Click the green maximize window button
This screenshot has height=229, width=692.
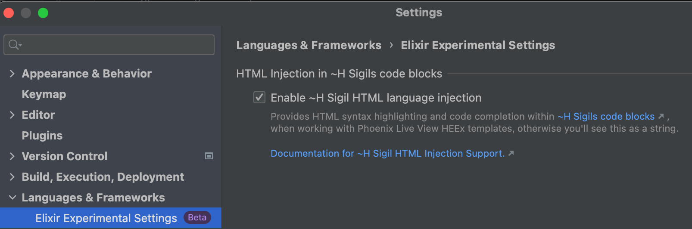(43, 13)
